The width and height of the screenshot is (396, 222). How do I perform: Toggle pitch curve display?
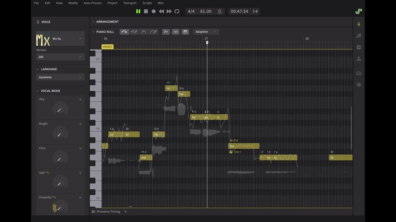coord(166,32)
